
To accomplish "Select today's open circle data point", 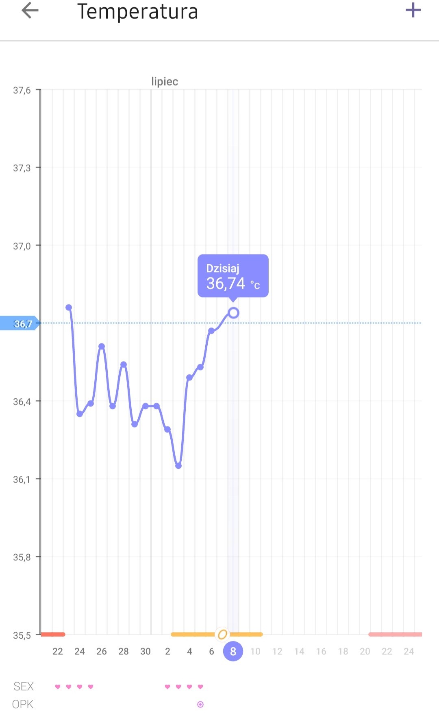I will (233, 313).
